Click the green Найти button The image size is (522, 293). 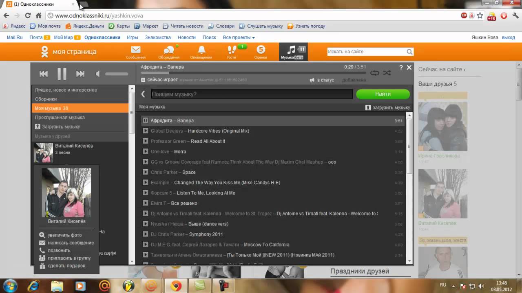pos(383,94)
